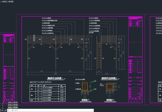The height and width of the screenshot is (112, 162).
Task: Select the title 钢结构平台结构图一
Action: pos(55,78)
